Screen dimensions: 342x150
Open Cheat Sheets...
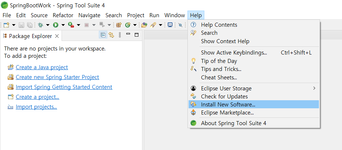pos(254,78)
